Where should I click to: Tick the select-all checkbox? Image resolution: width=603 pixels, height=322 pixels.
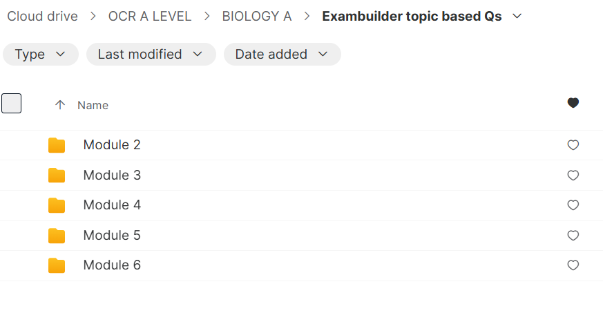(12, 104)
